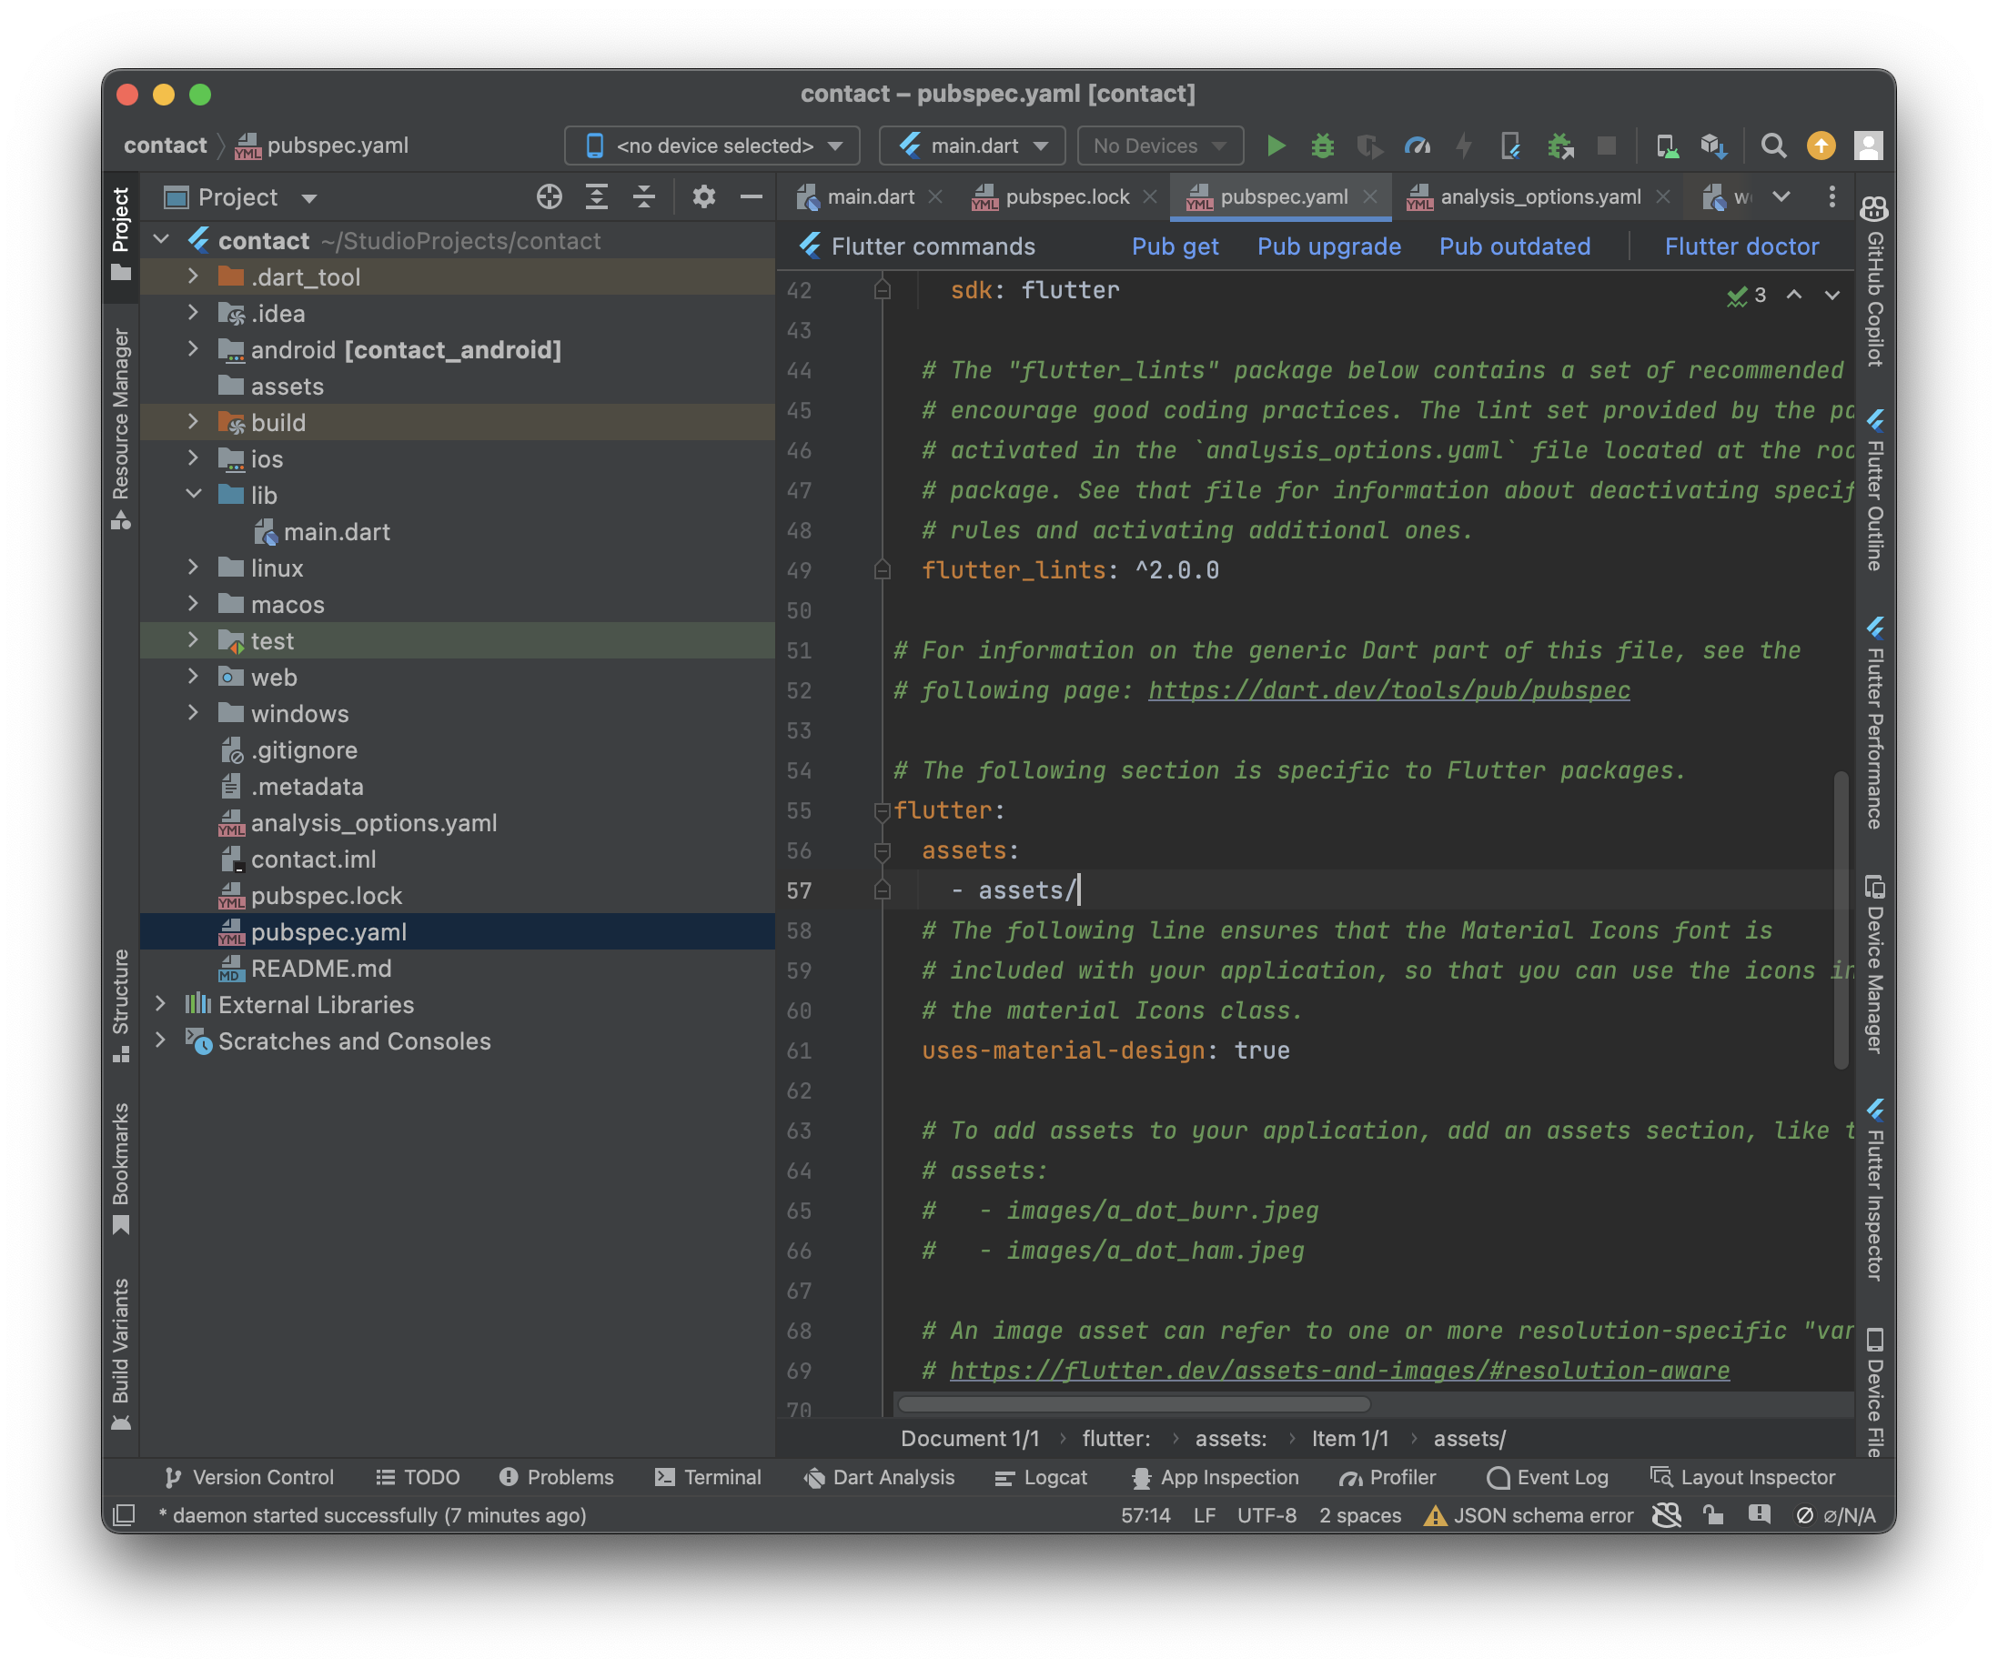Click JSON schema error status warning
The image size is (1998, 1668).
[1528, 1515]
